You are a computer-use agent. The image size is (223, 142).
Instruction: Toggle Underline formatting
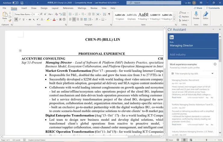pos(24,19)
